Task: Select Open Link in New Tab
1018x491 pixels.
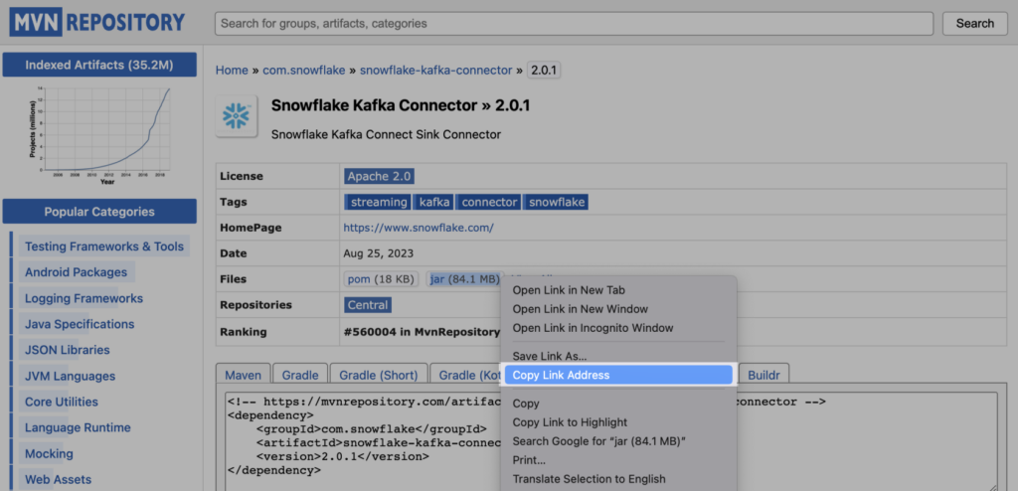Action: click(x=568, y=290)
